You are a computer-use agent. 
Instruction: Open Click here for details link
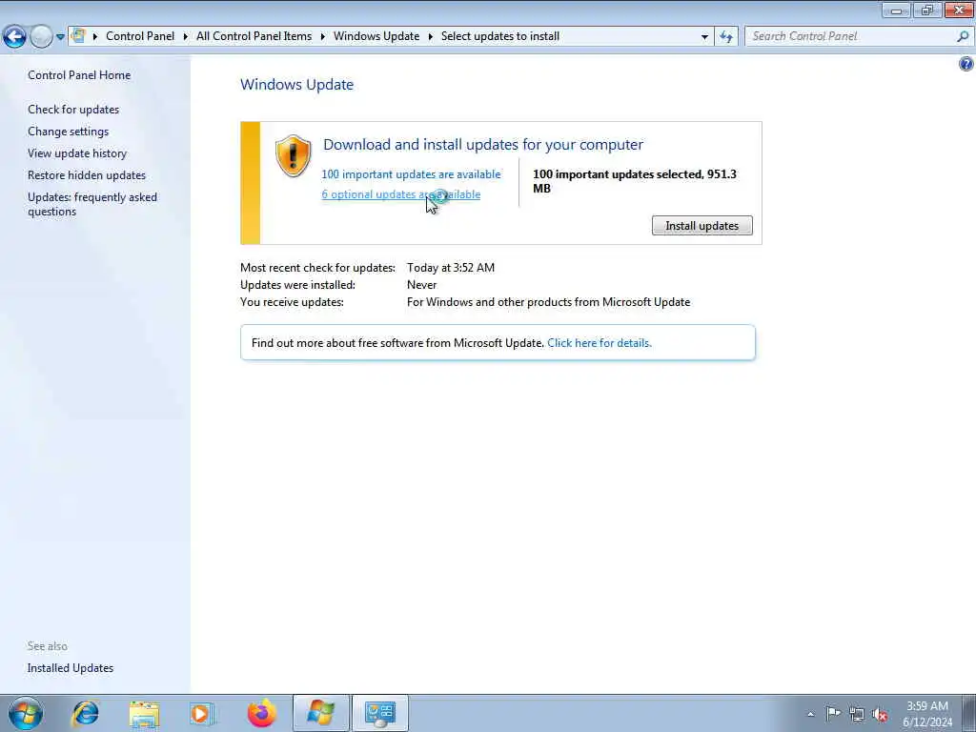click(x=600, y=343)
